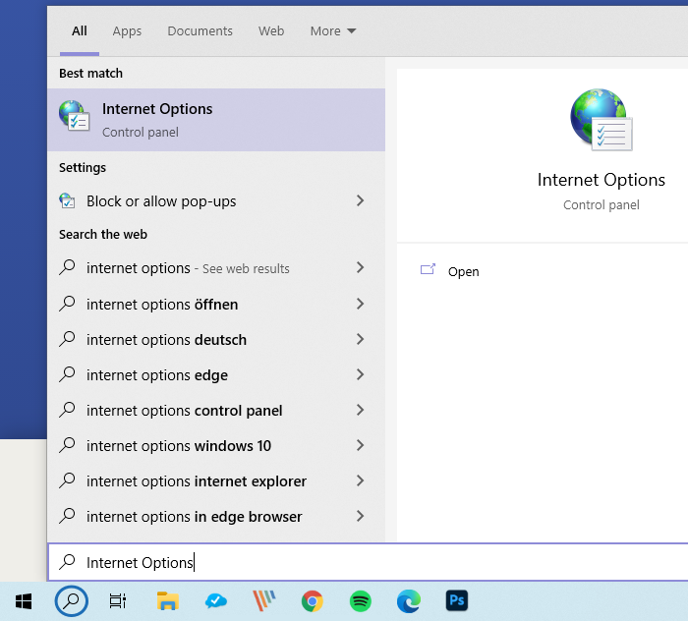Click search icon beside 'internet options edge'
This screenshot has width=688, height=621.
click(67, 374)
